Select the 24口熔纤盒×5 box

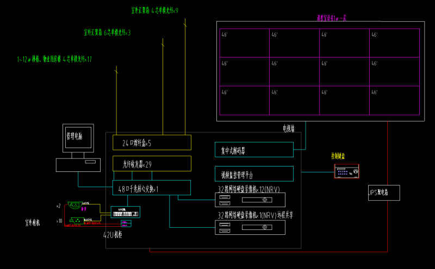[x=152, y=143]
